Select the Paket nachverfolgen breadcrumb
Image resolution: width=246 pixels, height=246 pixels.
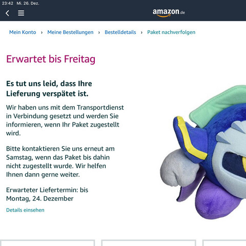pos(171,32)
